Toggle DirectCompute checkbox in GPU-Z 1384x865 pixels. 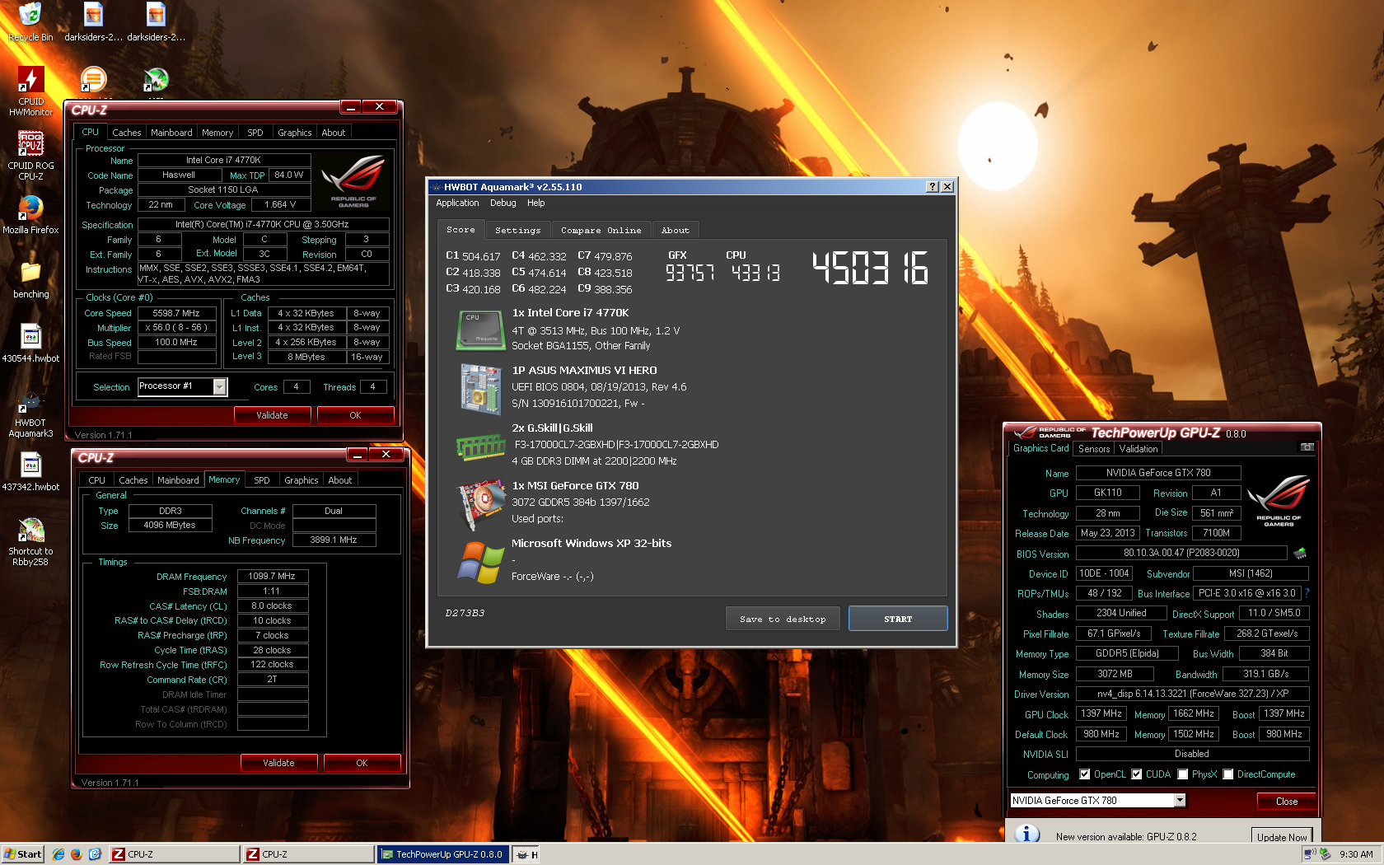click(1228, 774)
